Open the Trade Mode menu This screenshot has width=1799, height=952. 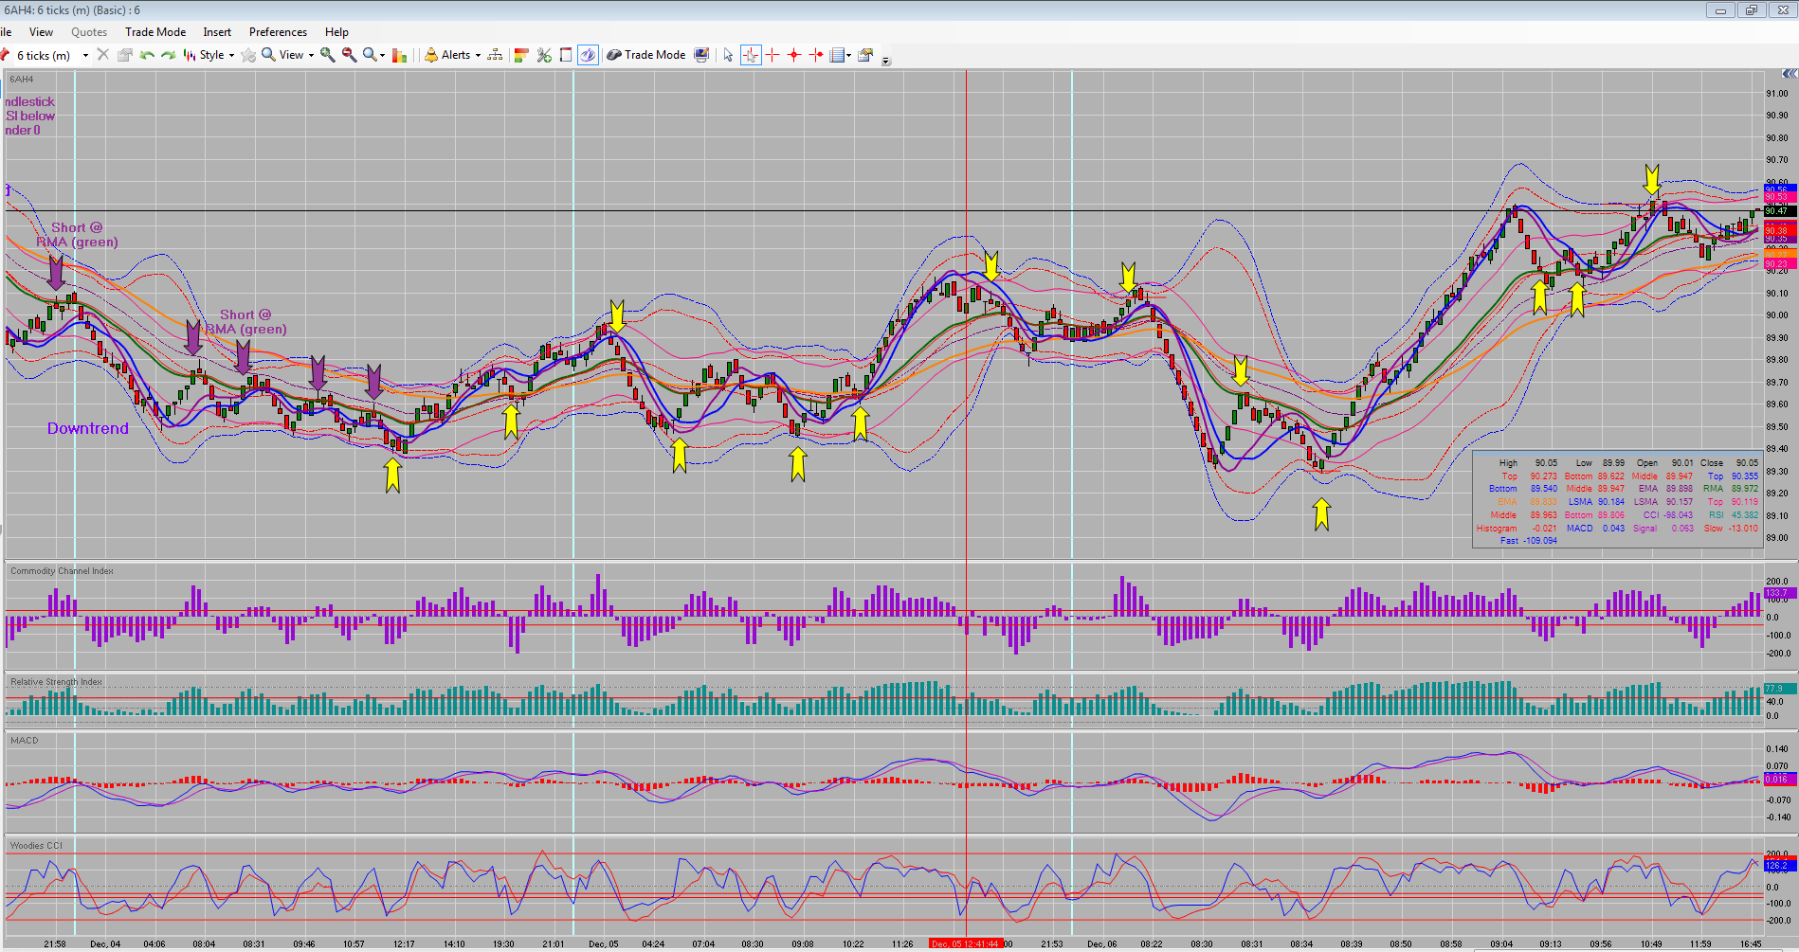155,32
